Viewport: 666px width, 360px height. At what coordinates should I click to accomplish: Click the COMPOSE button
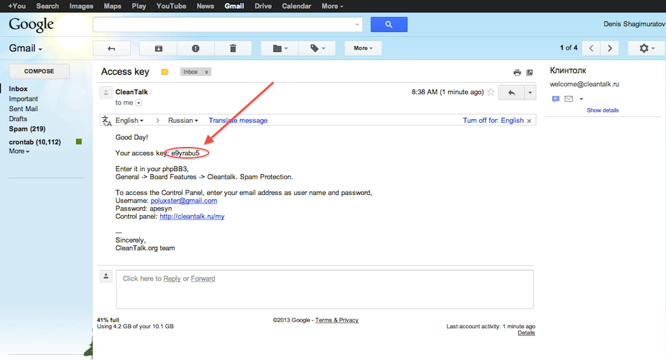click(x=39, y=71)
